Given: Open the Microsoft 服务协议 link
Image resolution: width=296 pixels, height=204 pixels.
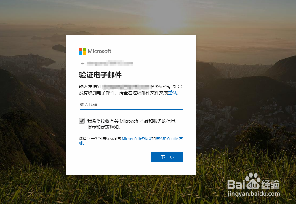Looking at the screenshot, I should [x=137, y=139].
